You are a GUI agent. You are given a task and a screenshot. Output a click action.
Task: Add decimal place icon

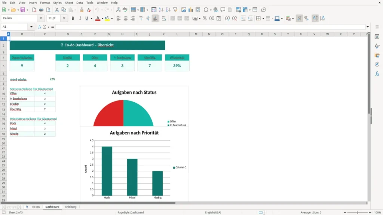tap(227, 18)
